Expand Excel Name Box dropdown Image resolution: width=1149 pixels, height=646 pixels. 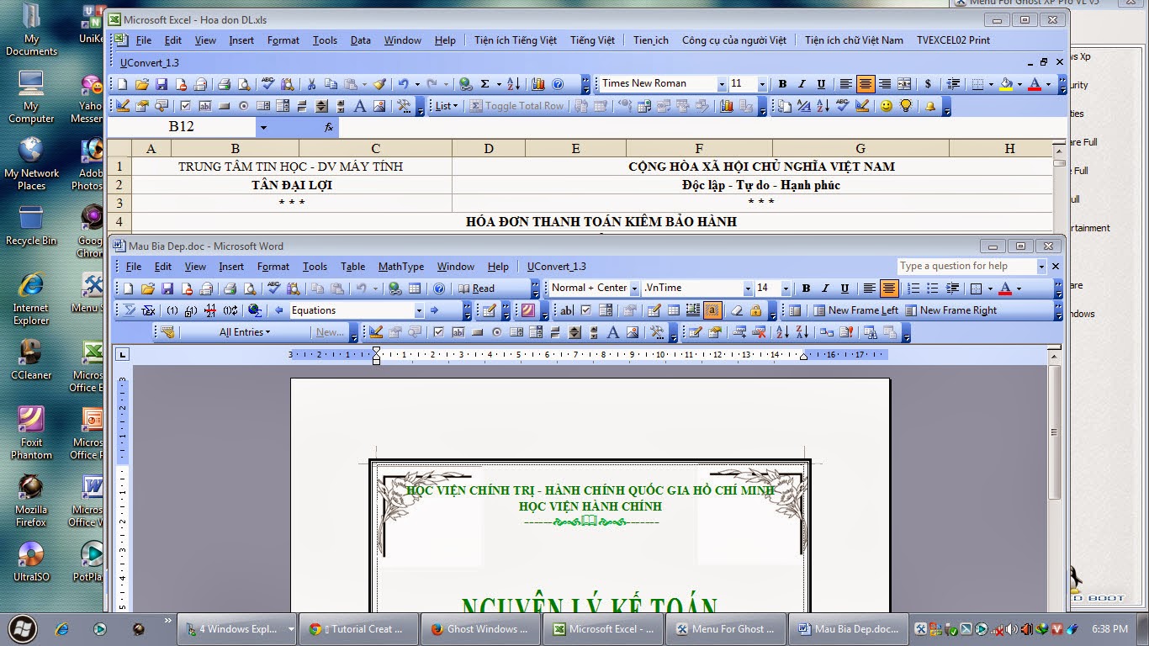[x=263, y=127]
